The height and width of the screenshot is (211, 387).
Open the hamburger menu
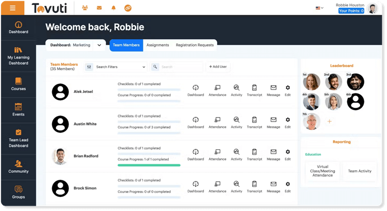tap(12, 8)
